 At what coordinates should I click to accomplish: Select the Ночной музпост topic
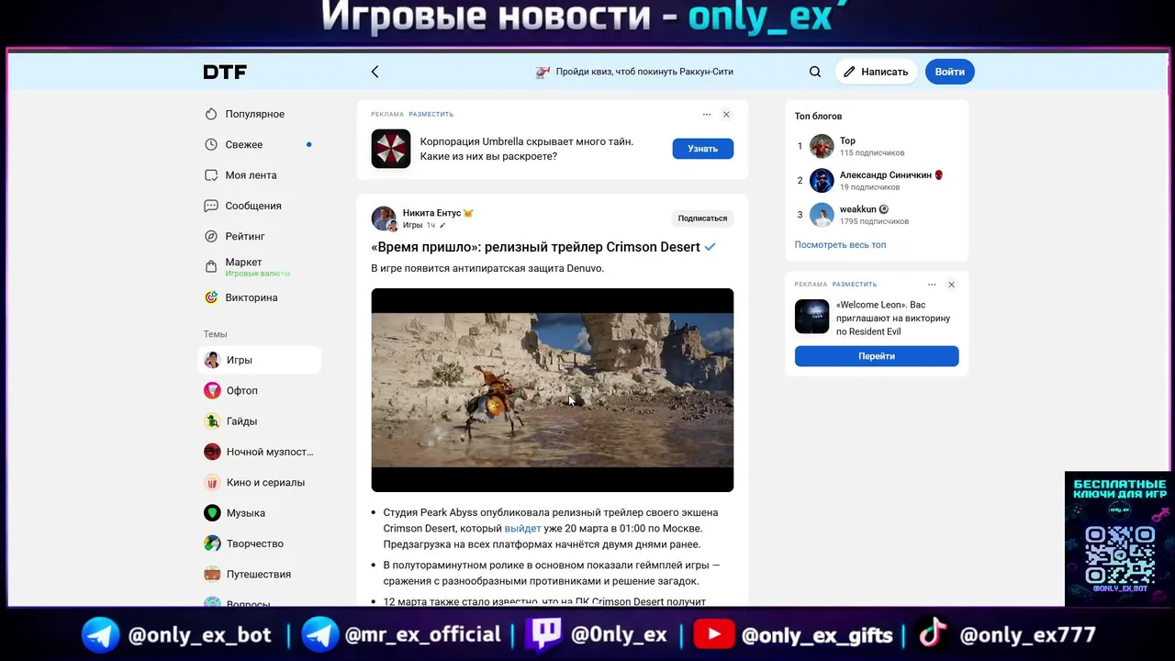pos(260,452)
